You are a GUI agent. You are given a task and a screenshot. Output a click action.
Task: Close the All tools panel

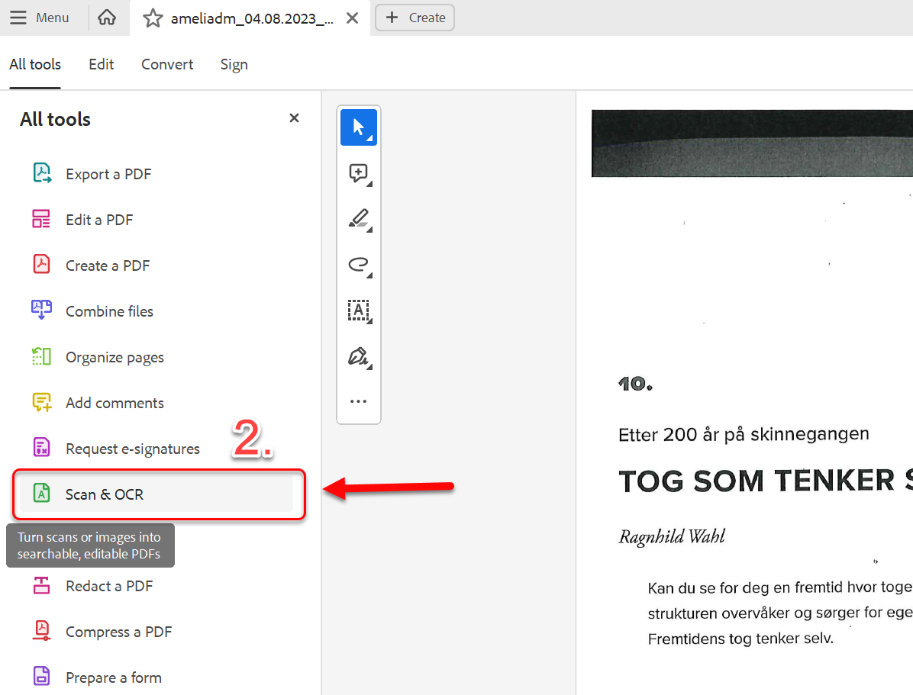294,118
